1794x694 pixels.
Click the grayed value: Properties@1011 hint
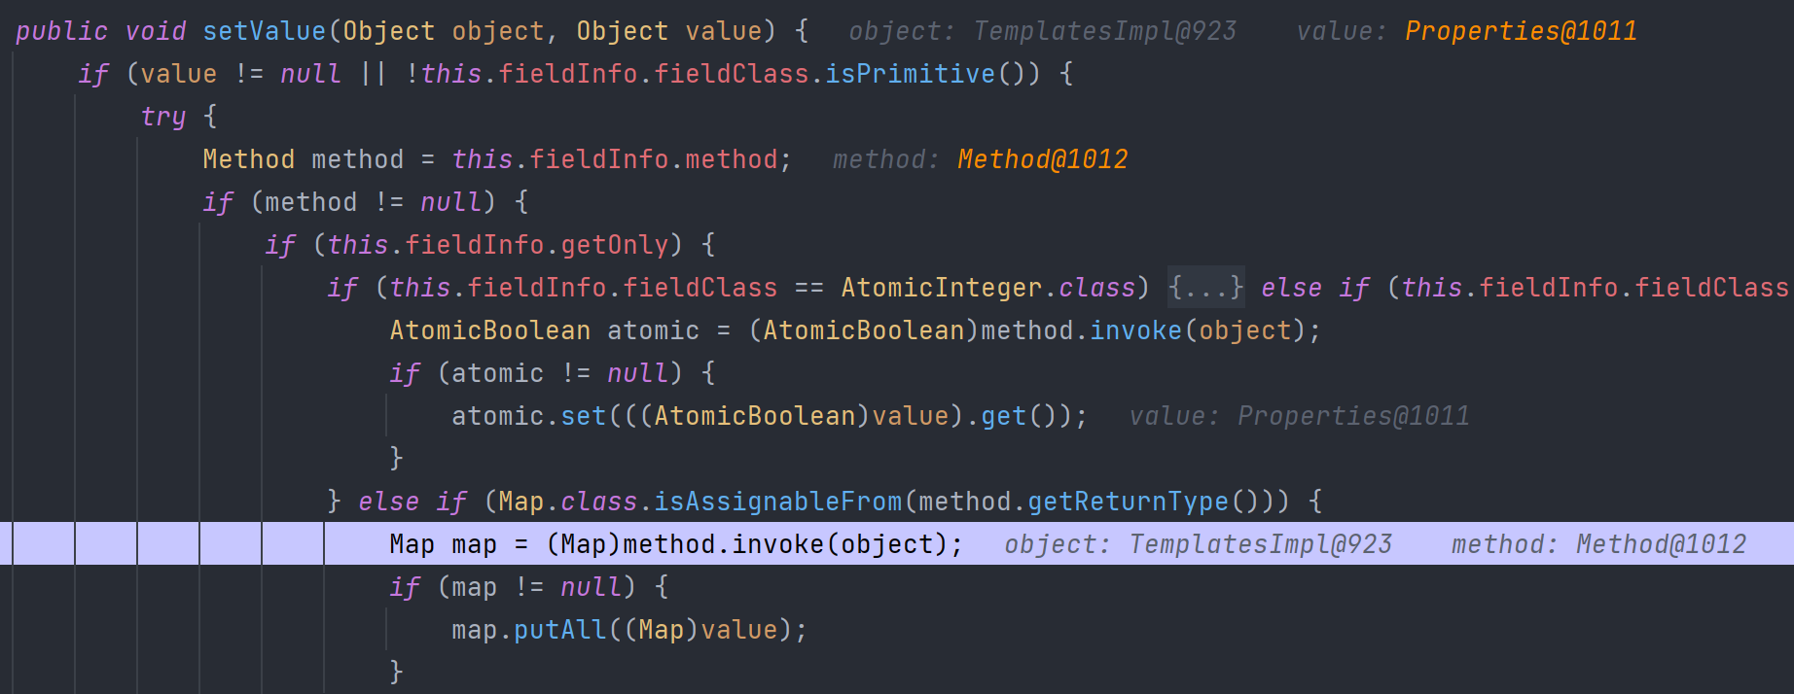click(x=1299, y=416)
